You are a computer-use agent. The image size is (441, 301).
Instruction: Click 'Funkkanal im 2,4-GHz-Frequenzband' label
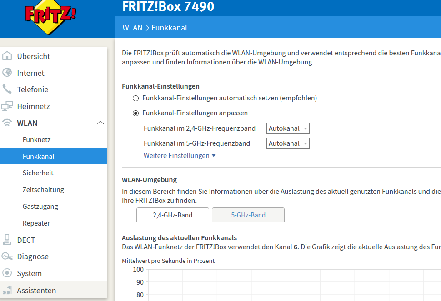point(200,128)
